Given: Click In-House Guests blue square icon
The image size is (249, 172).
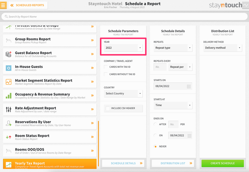Looking at the screenshot, I should 9,68.
